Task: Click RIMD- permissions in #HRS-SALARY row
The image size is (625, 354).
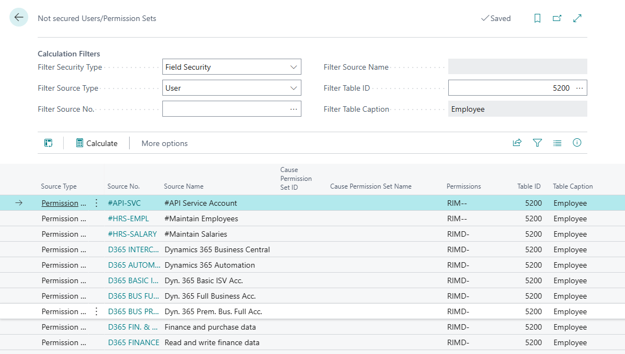Action: 458,234
